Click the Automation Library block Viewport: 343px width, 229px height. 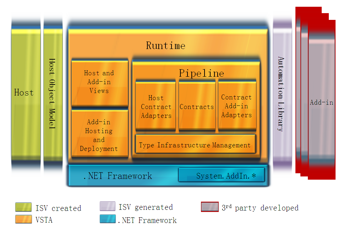[282, 94]
